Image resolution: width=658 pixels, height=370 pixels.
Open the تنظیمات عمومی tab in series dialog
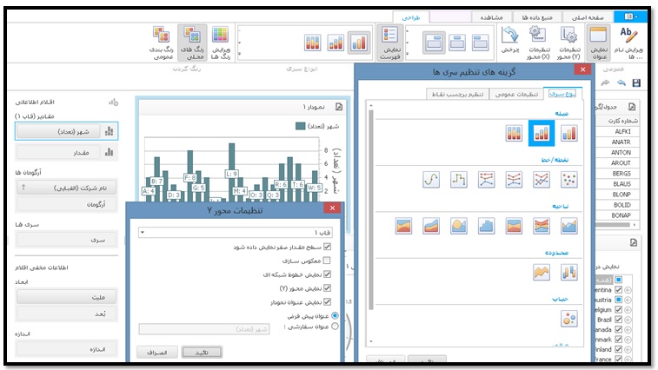click(x=516, y=94)
